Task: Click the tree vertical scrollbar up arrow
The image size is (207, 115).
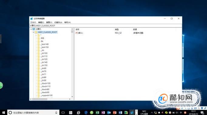Action: (72, 29)
